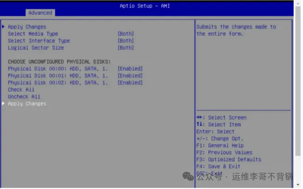Open Select Interface Type option
303x189 pixels.
pos(39,41)
